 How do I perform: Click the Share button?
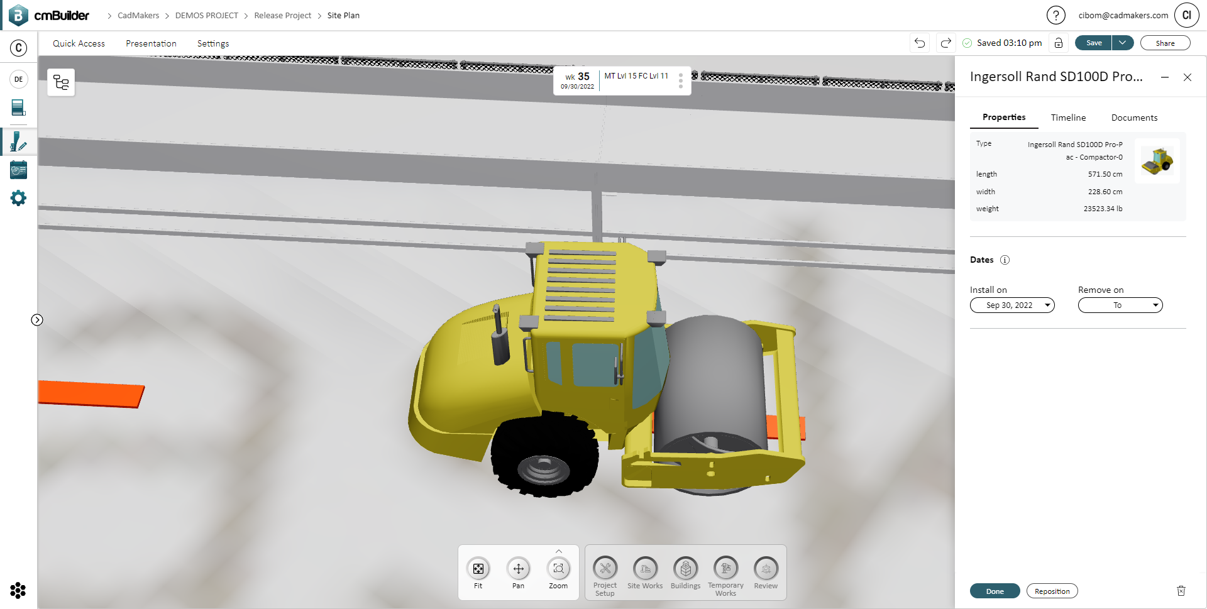click(1165, 43)
